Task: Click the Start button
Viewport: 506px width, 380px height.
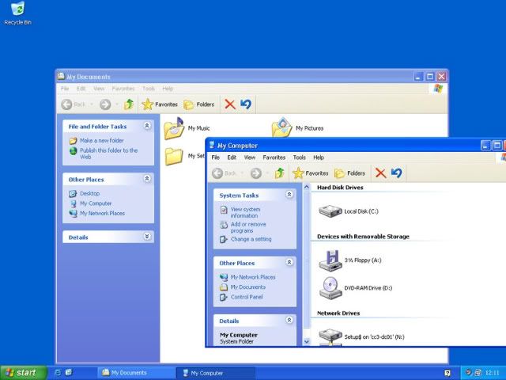Action: coord(24,373)
